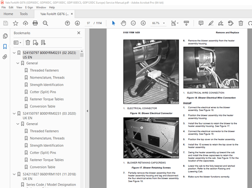Open first Conversion Table bookmark
The width and height of the screenshot is (252, 188).
tap(43, 107)
